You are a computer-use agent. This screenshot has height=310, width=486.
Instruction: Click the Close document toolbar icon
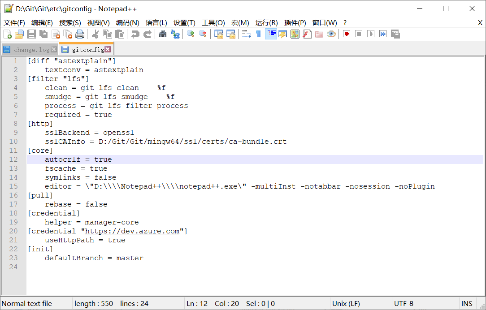coord(56,34)
